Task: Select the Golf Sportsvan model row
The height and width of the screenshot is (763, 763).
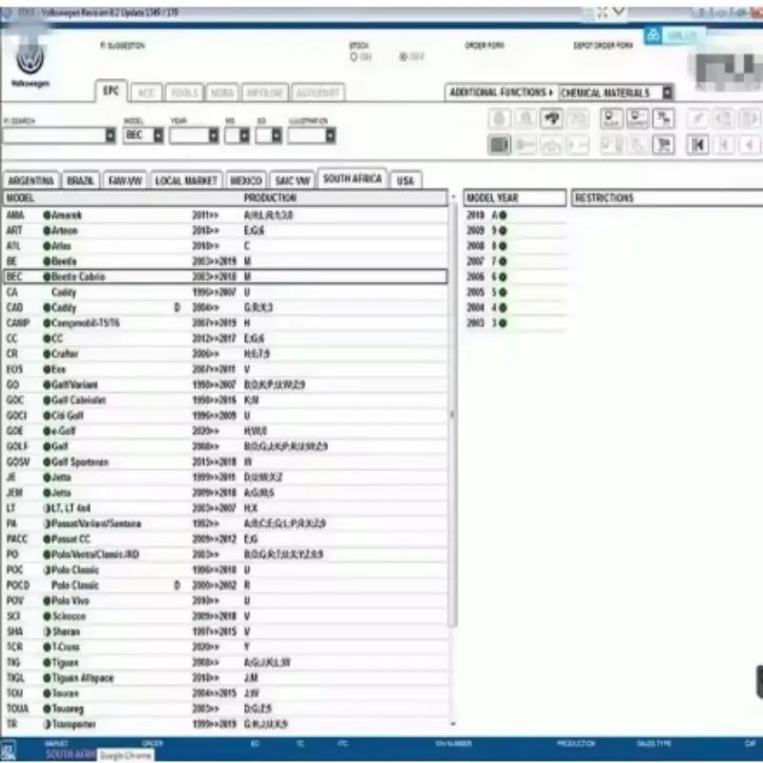Action: pos(225,462)
